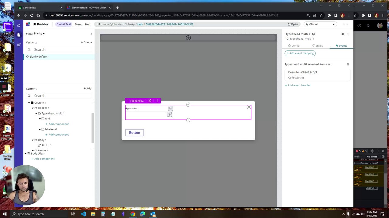
Task: Select the pages icon in left sidebar
Action: point(19,35)
